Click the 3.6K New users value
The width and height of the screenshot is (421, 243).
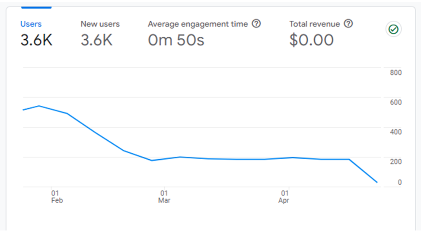[x=97, y=40]
